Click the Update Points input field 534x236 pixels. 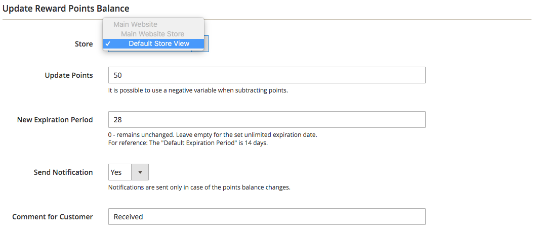(x=267, y=75)
